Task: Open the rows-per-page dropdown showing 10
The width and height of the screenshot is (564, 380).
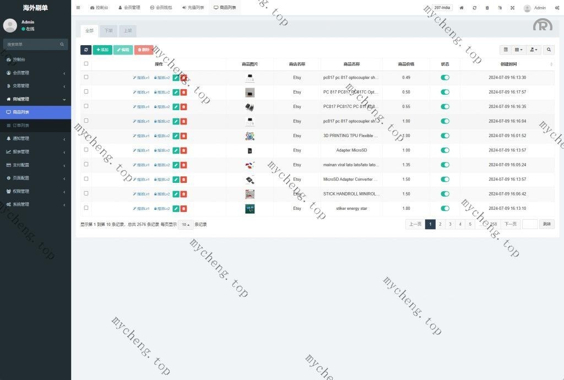Action: point(185,225)
